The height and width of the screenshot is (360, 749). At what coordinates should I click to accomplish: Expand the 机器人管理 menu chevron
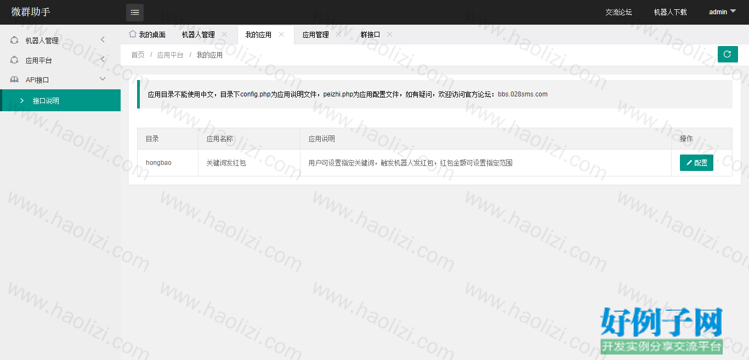point(103,39)
